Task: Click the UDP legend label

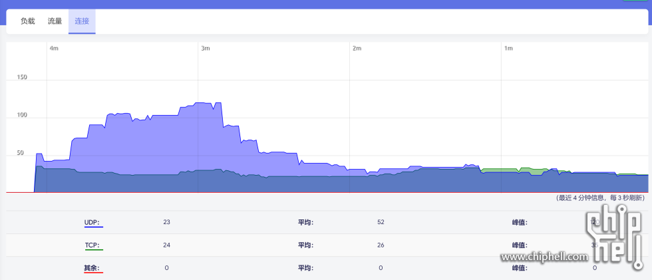Action: [x=93, y=222]
